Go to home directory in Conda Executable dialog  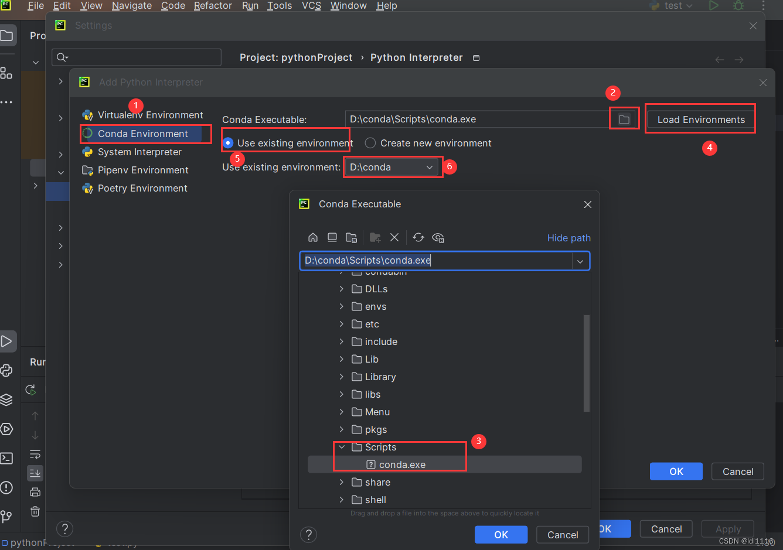click(x=313, y=237)
